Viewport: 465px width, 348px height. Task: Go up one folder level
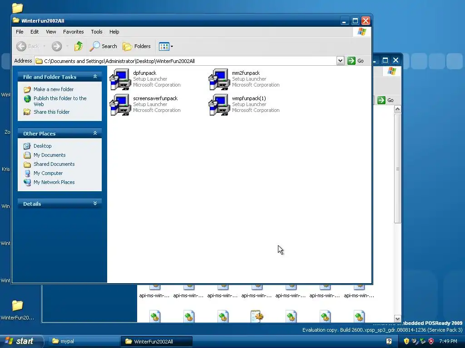coord(79,46)
